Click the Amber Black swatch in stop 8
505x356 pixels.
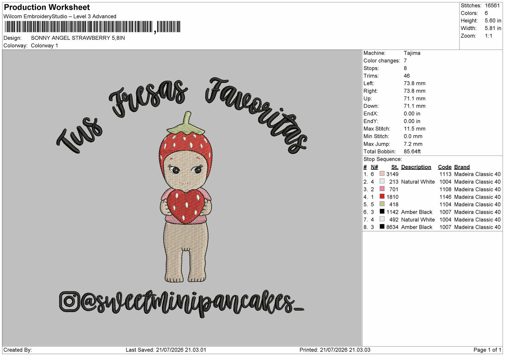[382, 227]
